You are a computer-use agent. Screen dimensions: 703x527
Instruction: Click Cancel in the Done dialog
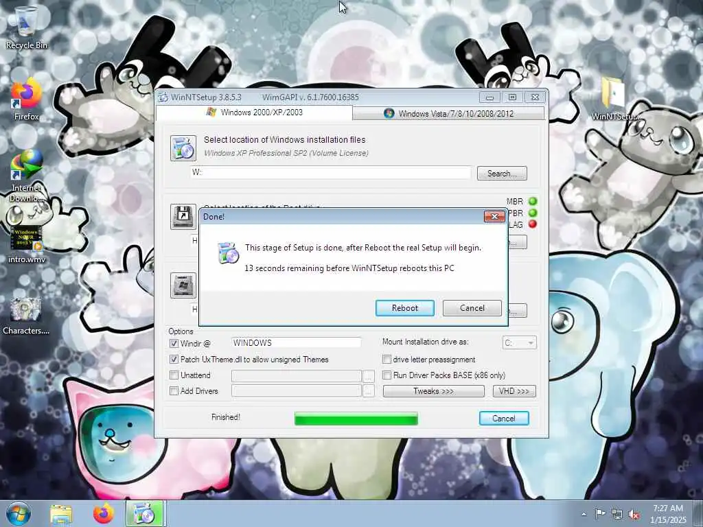click(x=472, y=308)
